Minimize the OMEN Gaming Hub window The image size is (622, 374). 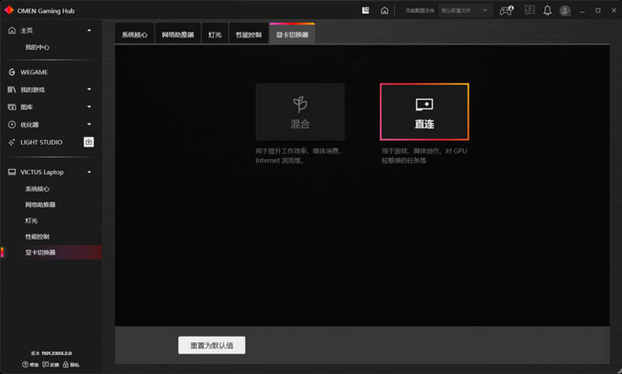(x=582, y=11)
